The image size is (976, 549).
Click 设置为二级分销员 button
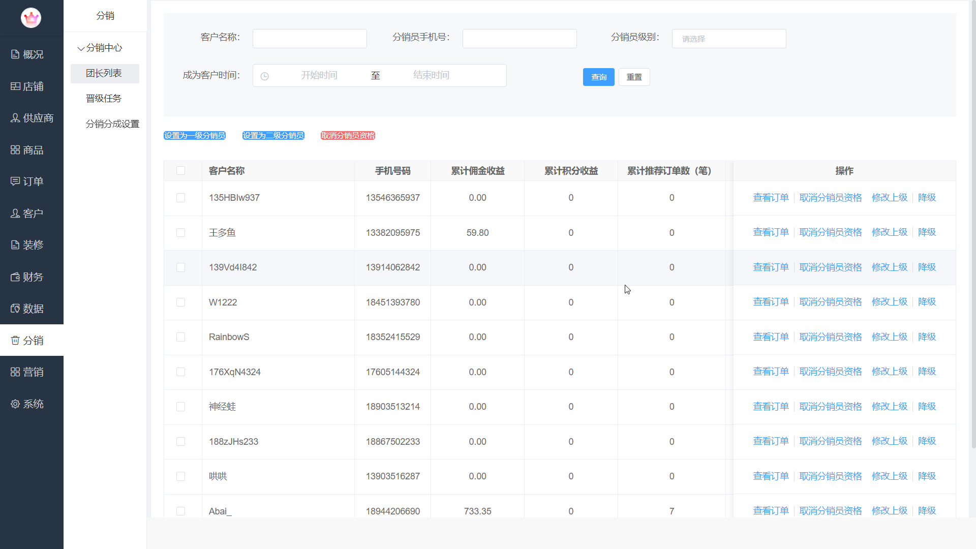(x=273, y=136)
